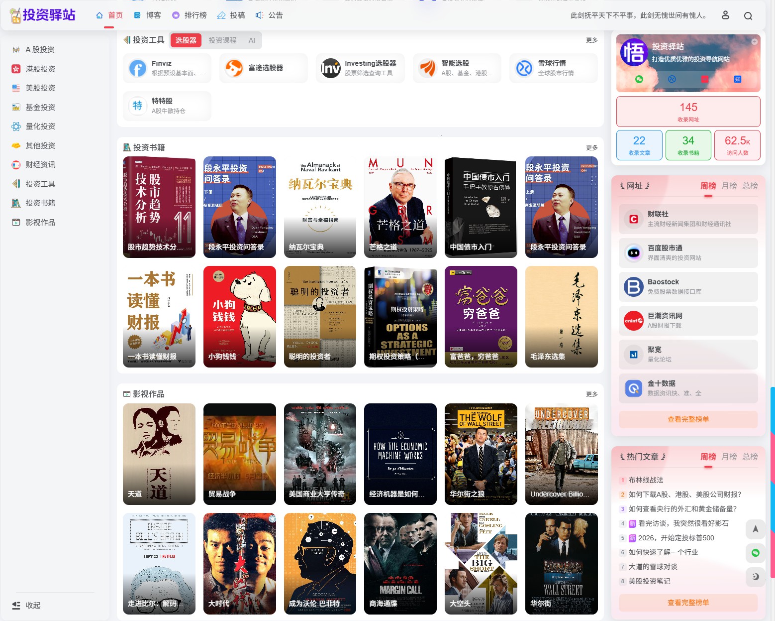This screenshot has height=621, width=775.
Task: Open 纳瓦尔宝典 book cover
Action: tap(320, 207)
